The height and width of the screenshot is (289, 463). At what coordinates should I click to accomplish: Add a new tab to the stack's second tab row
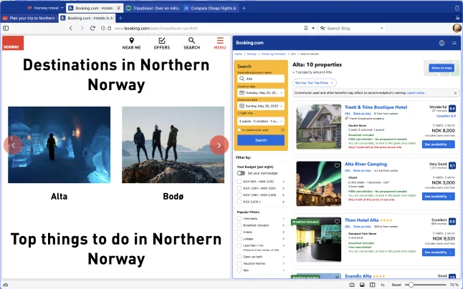point(120,19)
